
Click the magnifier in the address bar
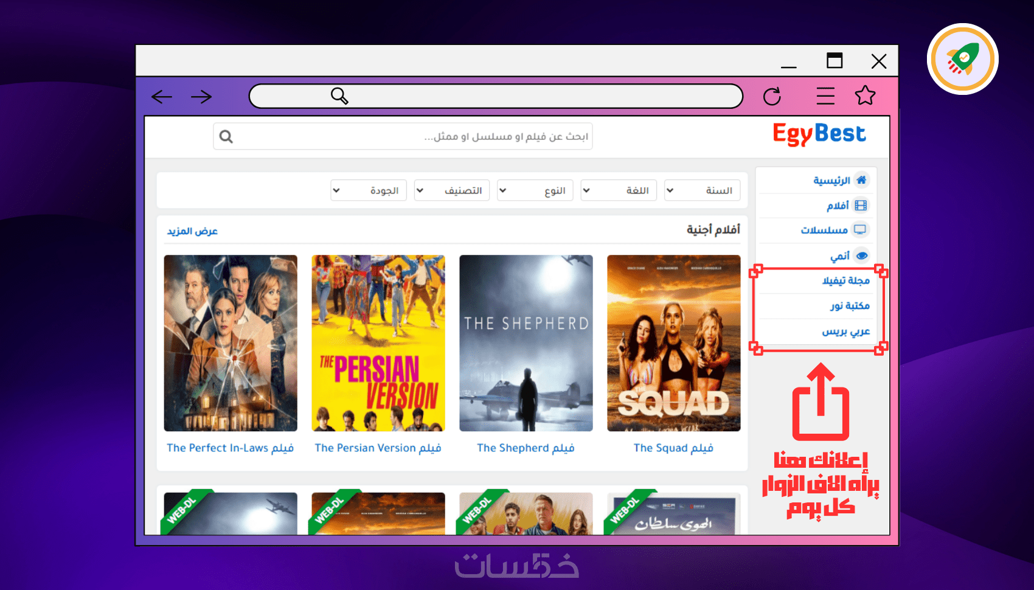tap(339, 96)
